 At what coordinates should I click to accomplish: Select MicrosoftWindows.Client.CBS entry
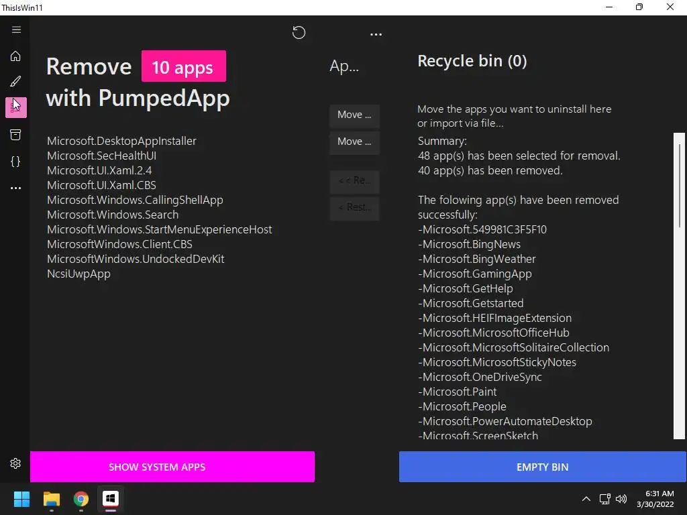coord(119,244)
